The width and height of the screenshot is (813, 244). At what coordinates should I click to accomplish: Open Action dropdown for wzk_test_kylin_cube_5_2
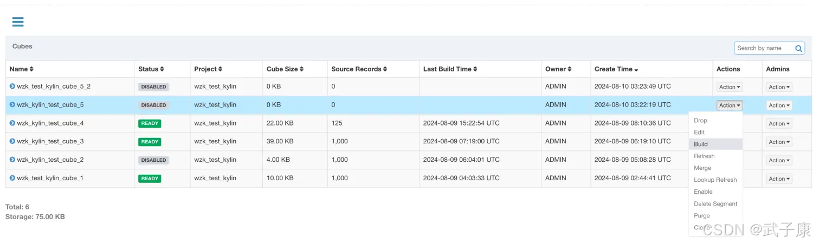point(730,87)
